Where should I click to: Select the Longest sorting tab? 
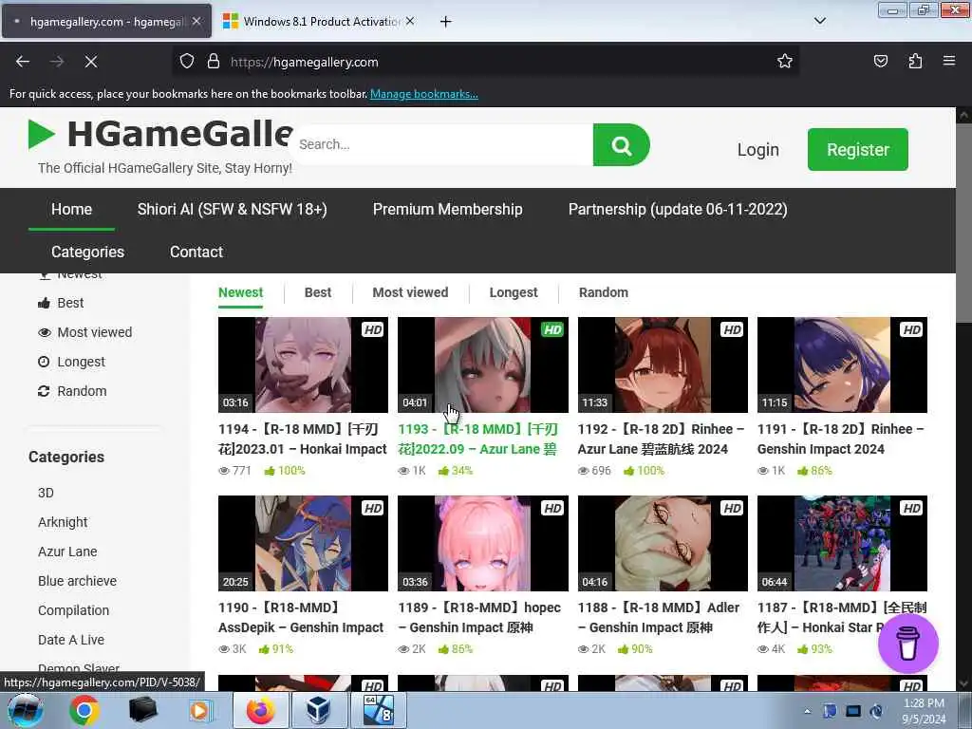(x=514, y=292)
